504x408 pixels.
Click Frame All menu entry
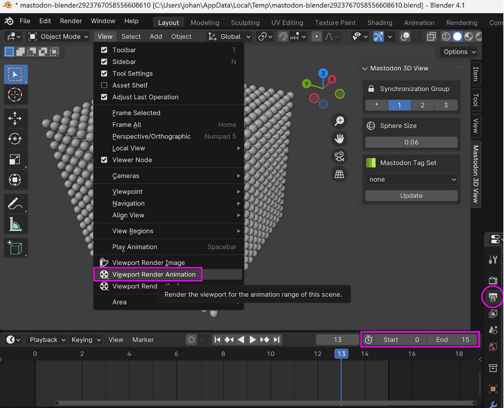click(168, 125)
